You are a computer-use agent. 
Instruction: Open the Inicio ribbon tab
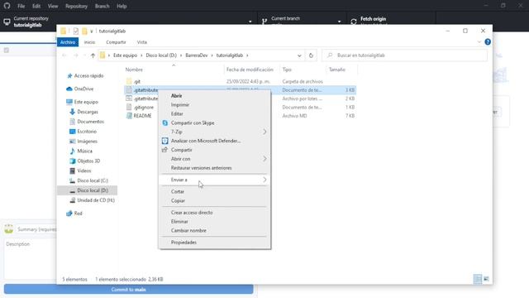[x=89, y=42]
